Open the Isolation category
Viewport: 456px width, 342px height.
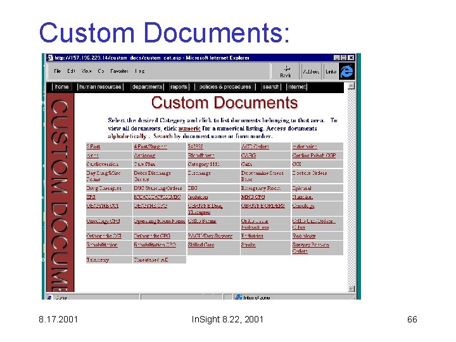[198, 197]
